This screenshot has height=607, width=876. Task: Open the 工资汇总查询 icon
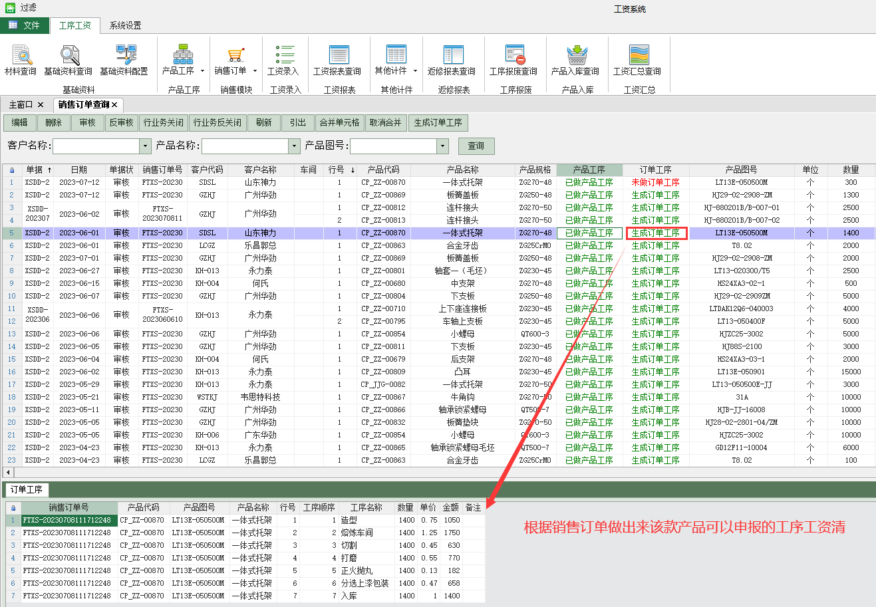[637, 55]
